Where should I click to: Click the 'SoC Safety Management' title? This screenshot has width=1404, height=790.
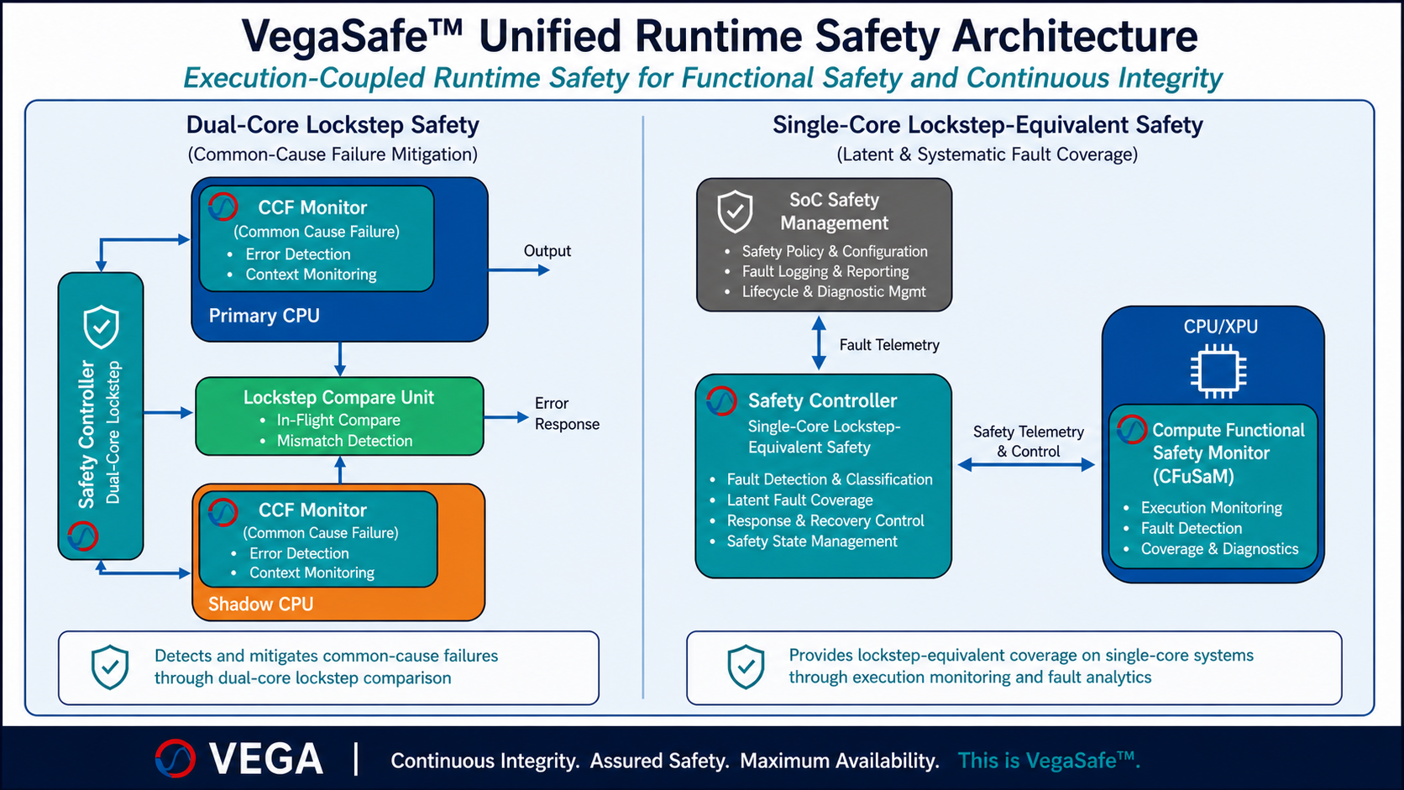click(834, 212)
